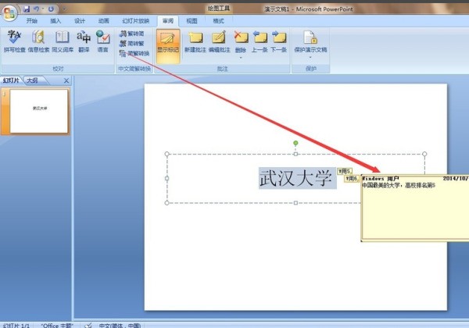Convert with 繁转简
Screen dimensions: 469x328
(131, 34)
